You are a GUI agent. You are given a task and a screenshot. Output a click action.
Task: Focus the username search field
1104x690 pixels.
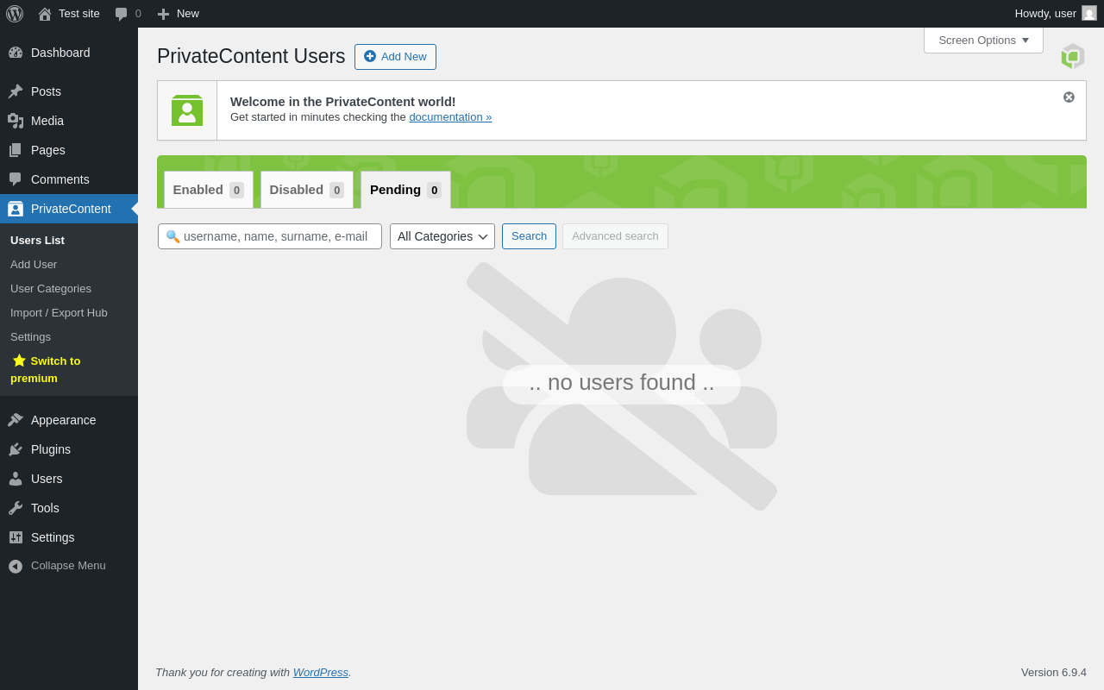270,236
